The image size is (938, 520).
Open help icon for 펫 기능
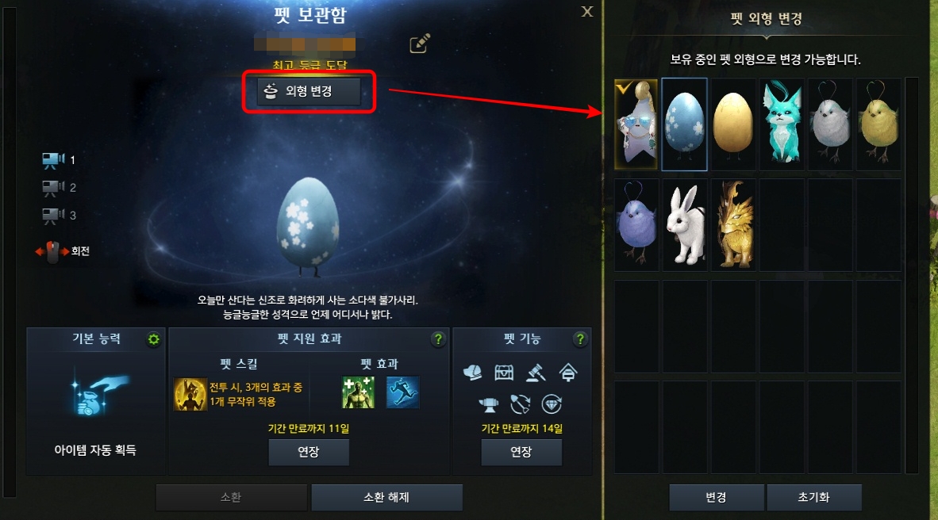[x=579, y=339]
